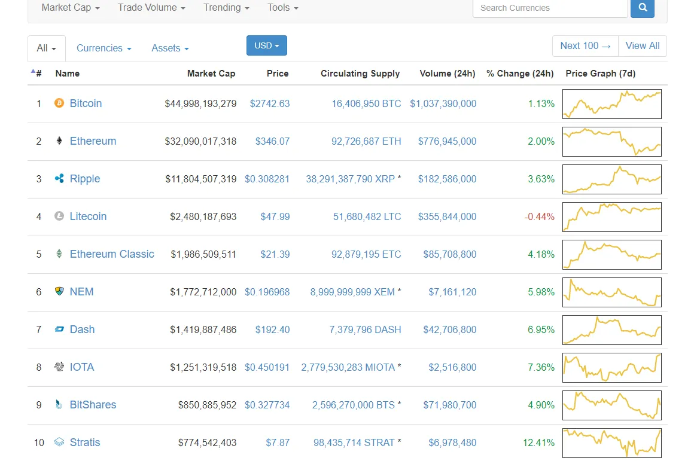Open Stratis 7d price graph
Viewport: 697px width, 461px height.
[x=611, y=443]
